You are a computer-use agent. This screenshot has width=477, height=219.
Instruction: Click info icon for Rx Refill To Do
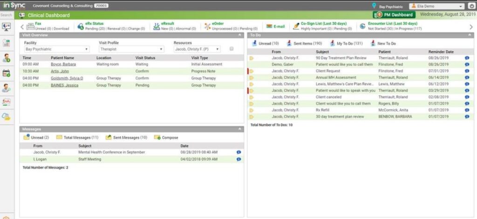pyautogui.click(x=467, y=110)
